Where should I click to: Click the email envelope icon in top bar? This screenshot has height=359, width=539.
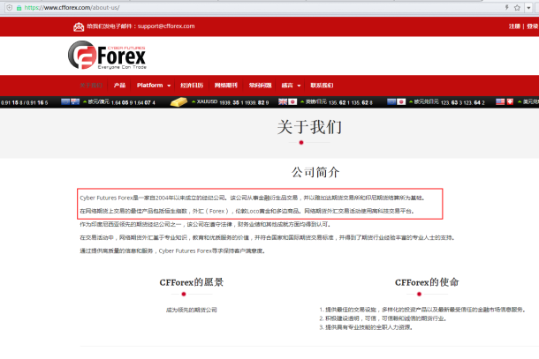pos(79,26)
